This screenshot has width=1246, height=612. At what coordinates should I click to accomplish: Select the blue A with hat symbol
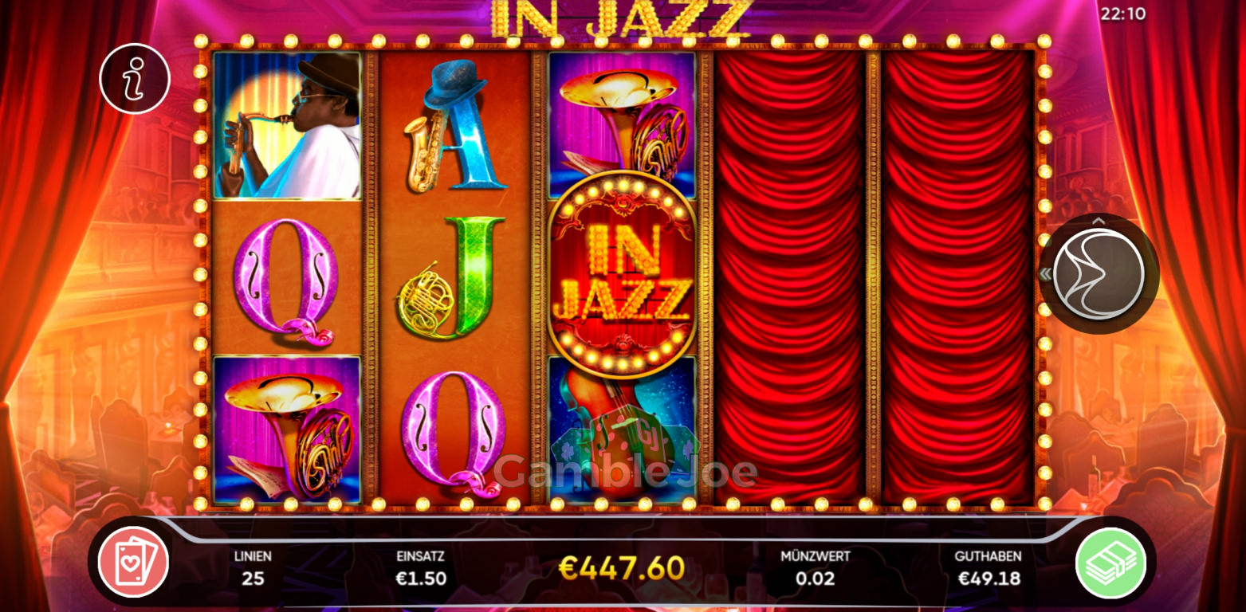point(454,126)
